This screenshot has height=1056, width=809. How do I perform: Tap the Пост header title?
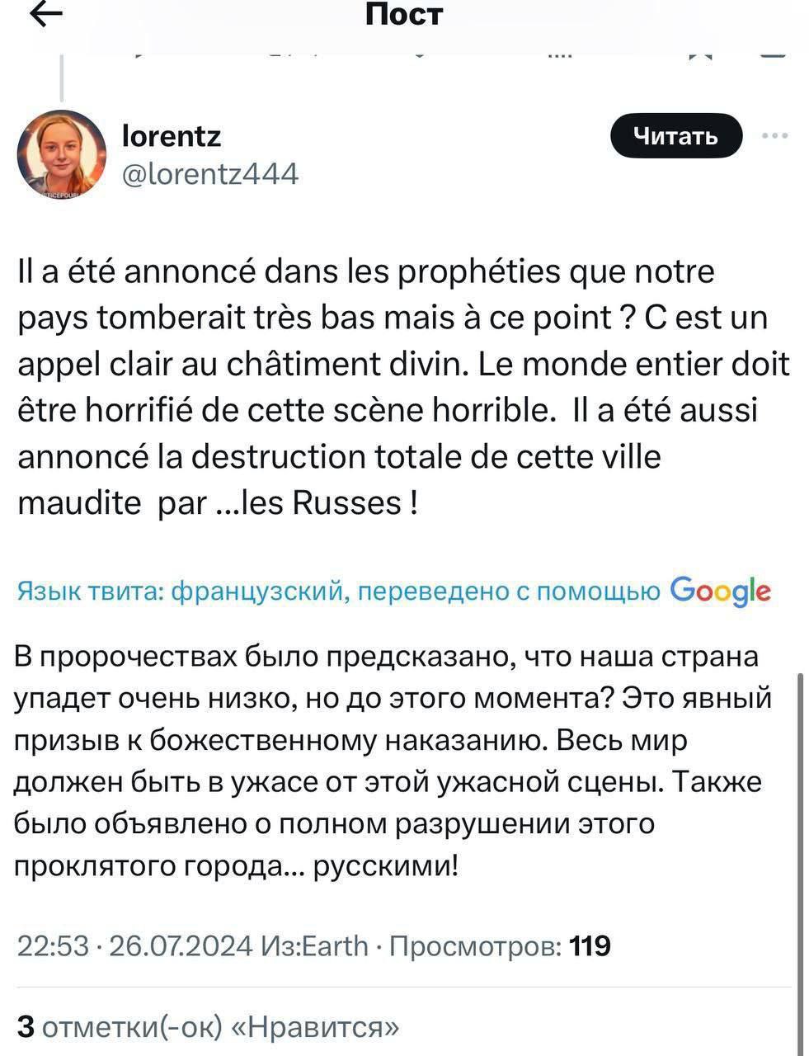[404, 14]
